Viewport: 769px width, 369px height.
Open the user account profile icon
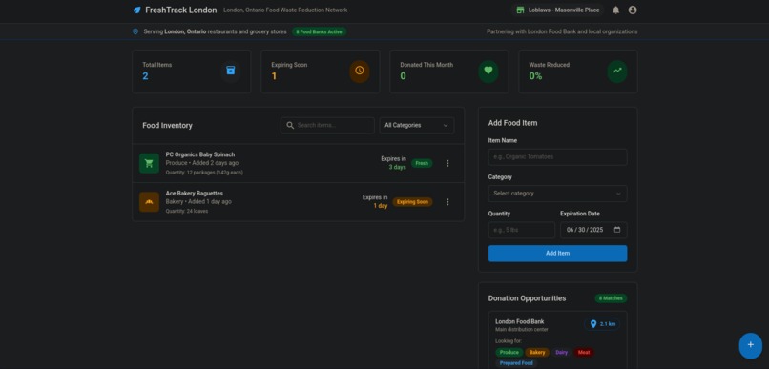(x=633, y=10)
